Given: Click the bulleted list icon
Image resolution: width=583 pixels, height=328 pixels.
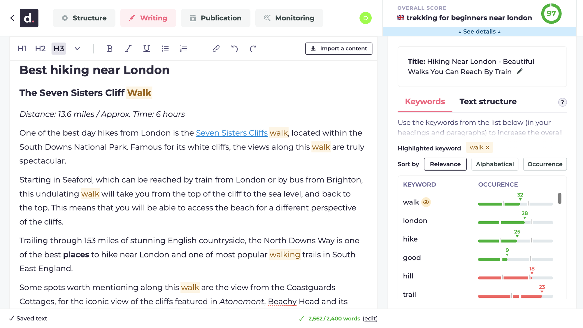Looking at the screenshot, I should [x=165, y=48].
